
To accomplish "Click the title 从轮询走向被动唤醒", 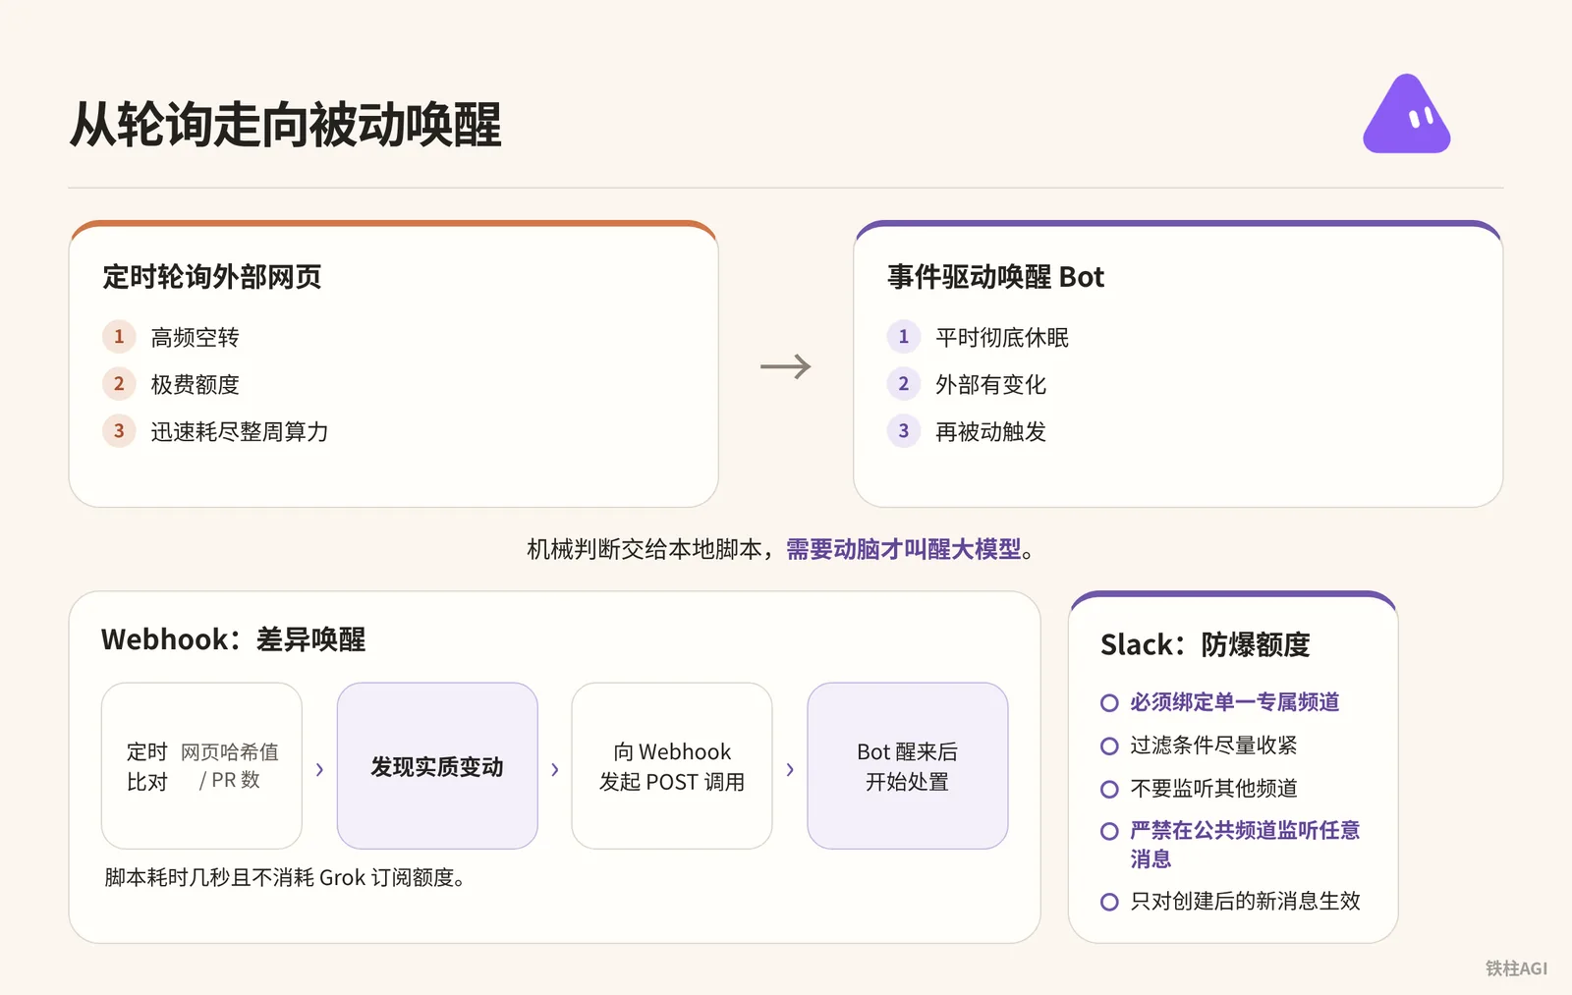I will 286,125.
